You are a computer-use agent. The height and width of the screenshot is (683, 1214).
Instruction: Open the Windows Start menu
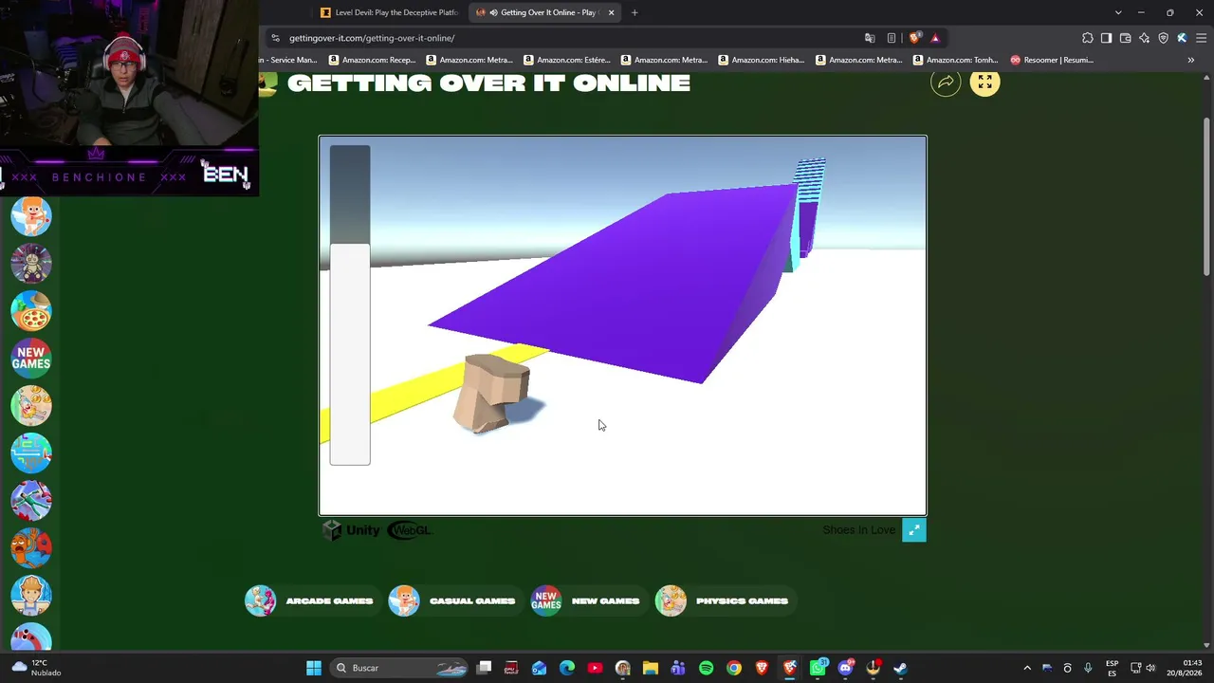coord(314,668)
